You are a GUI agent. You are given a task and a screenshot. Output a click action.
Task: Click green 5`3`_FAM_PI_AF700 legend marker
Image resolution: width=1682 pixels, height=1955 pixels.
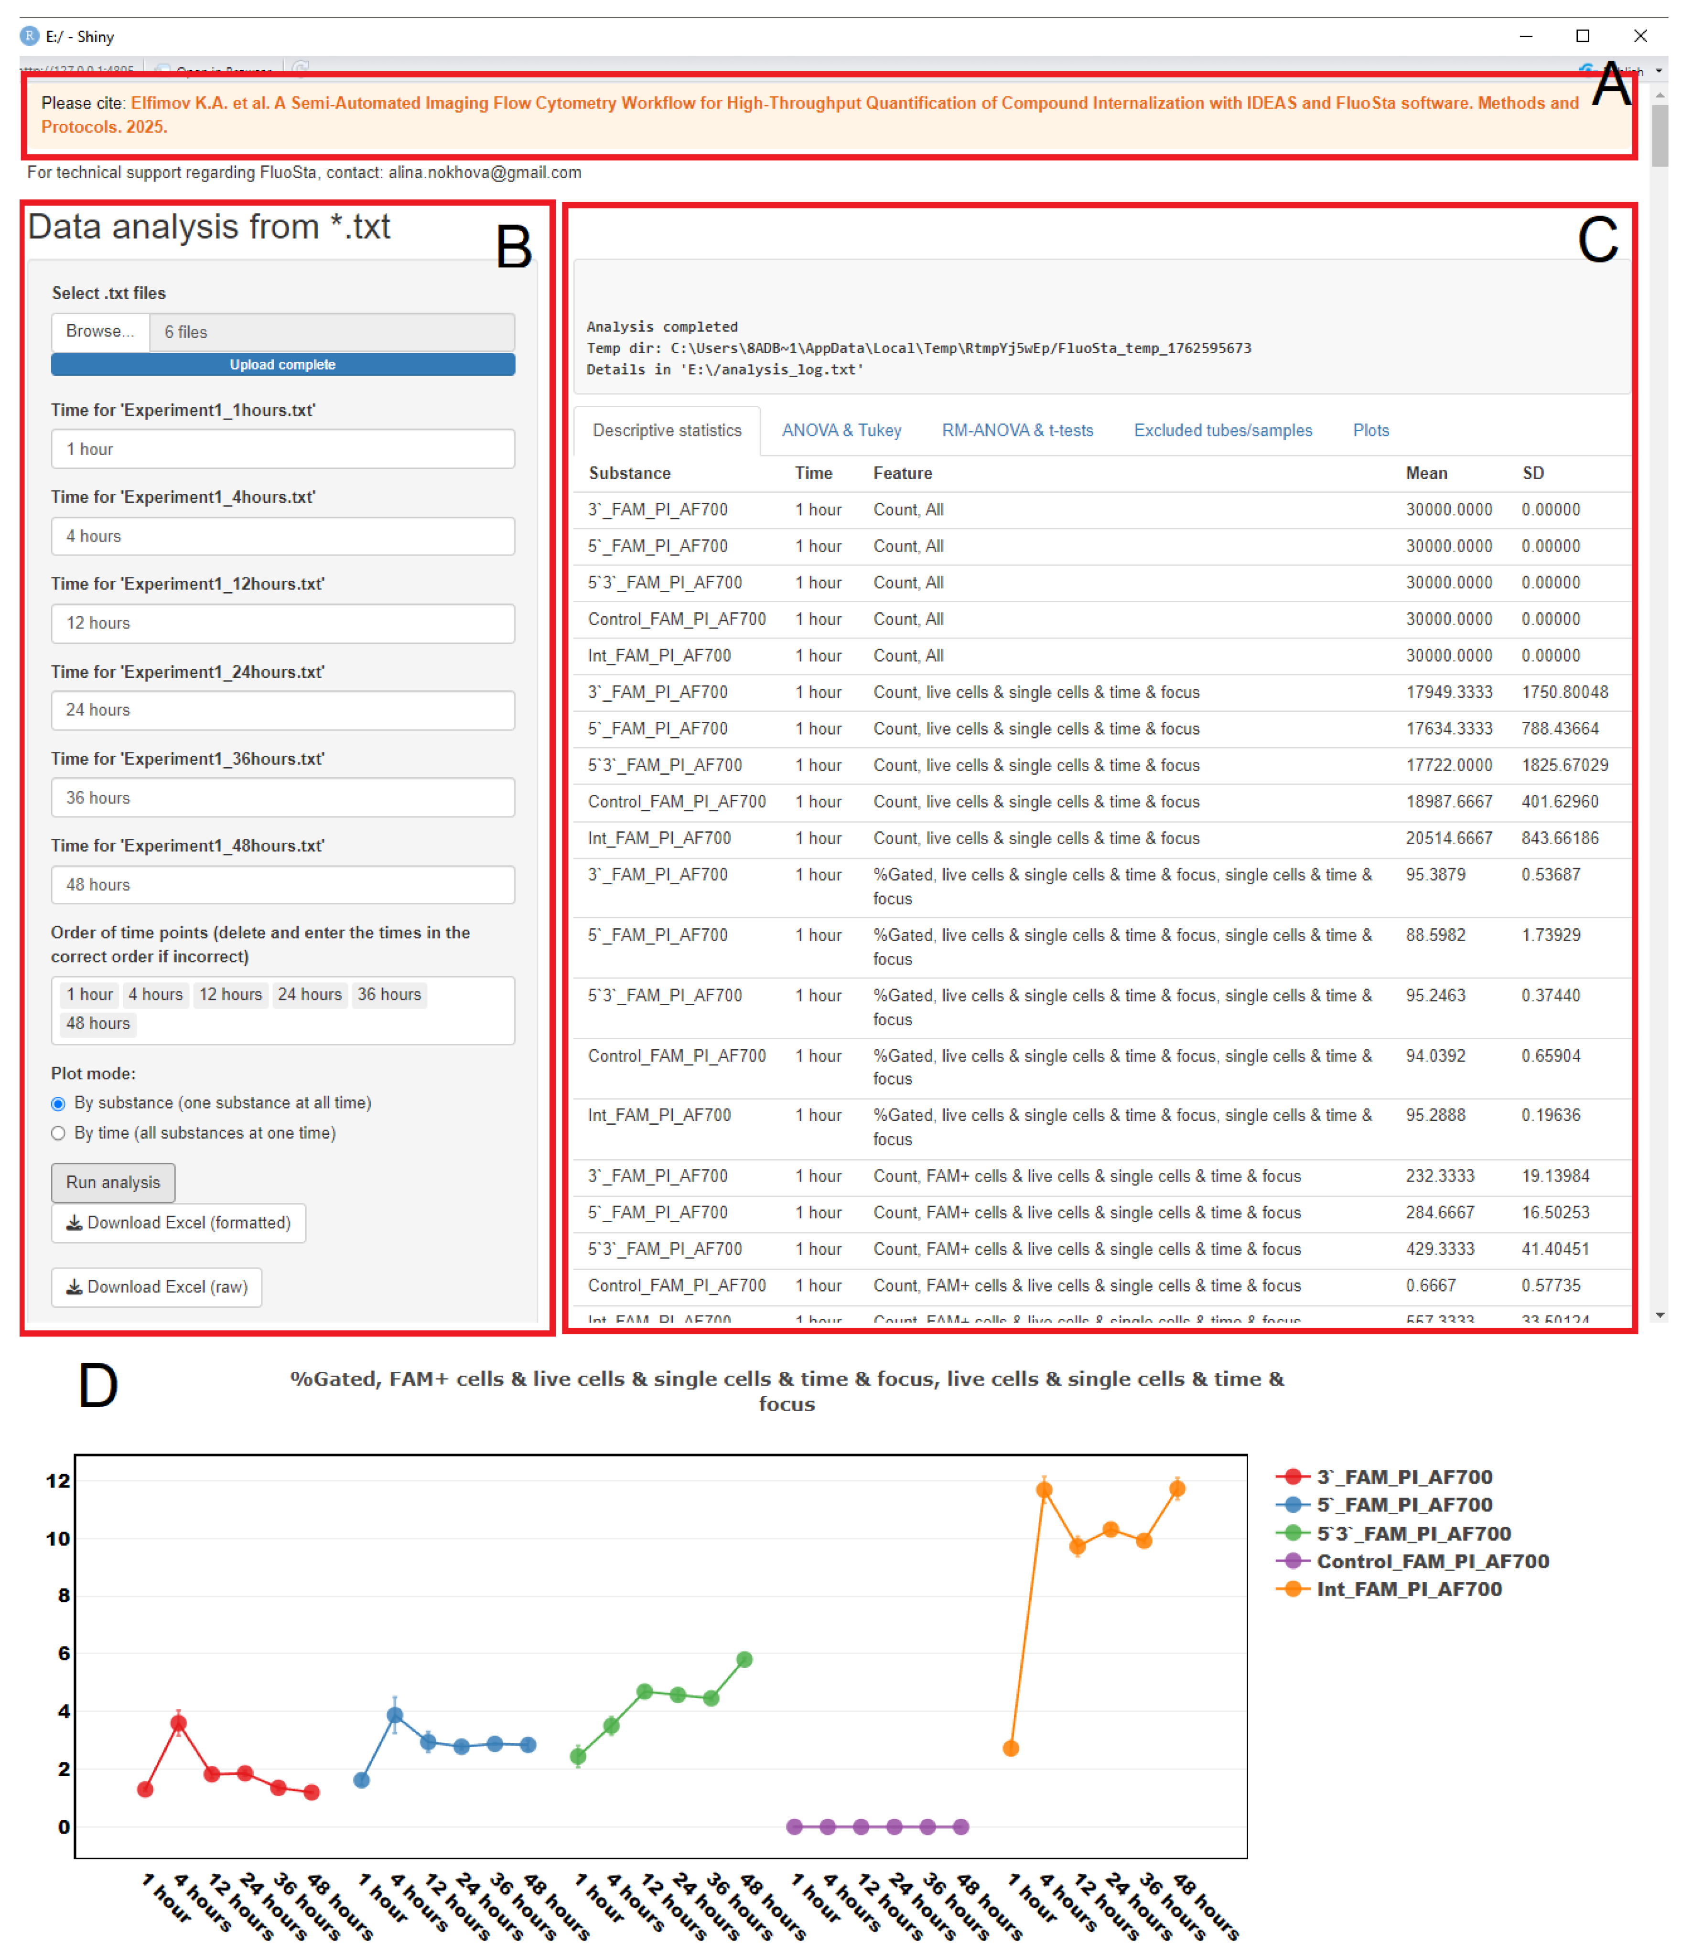pyautogui.click(x=1293, y=1533)
